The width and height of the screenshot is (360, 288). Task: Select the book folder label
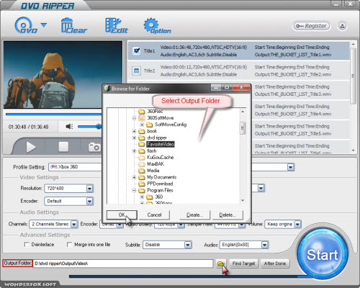[x=152, y=131]
